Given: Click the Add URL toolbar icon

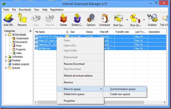Looking at the screenshot, I should (8, 18).
